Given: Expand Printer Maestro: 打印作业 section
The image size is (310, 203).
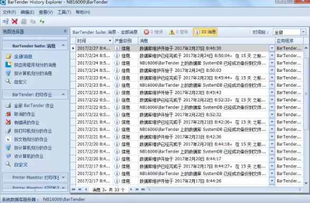Looking at the screenshot, I should pos(63,177).
